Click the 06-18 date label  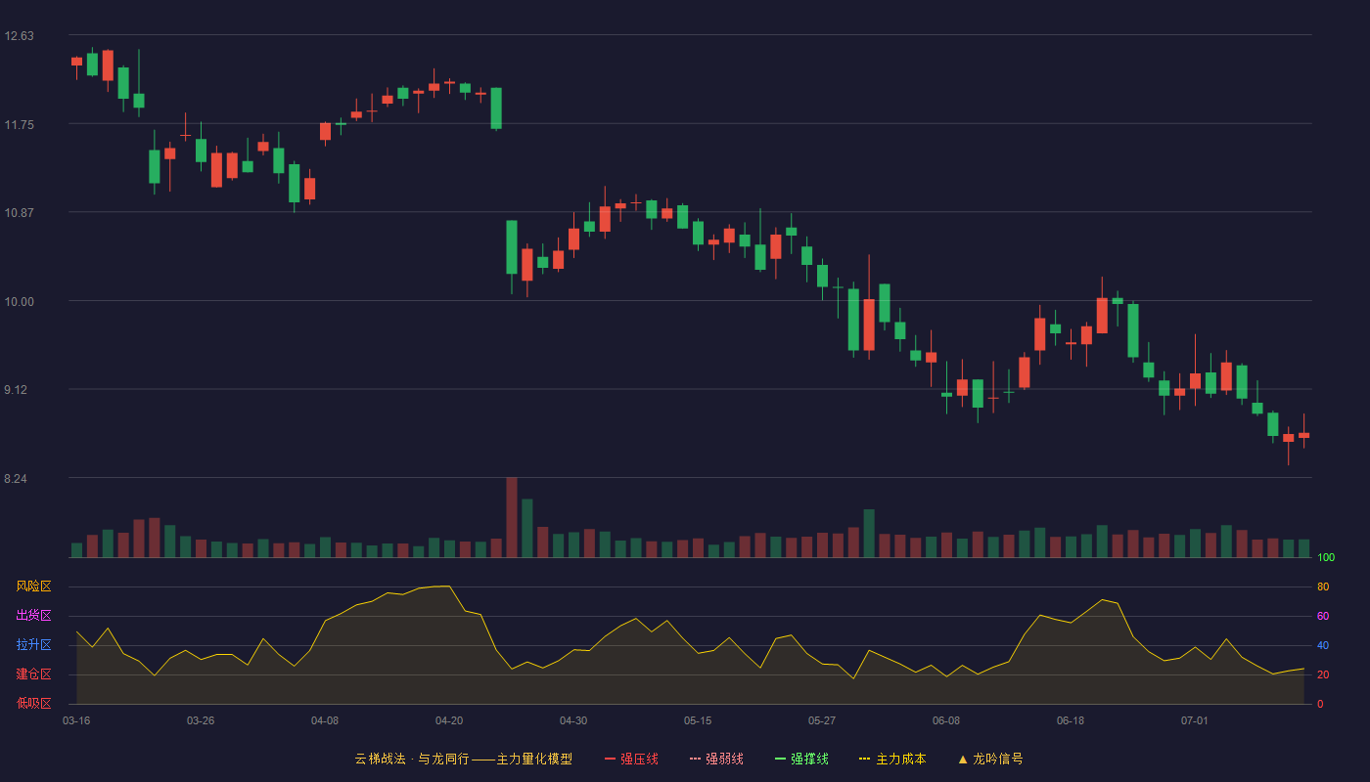point(1071,720)
